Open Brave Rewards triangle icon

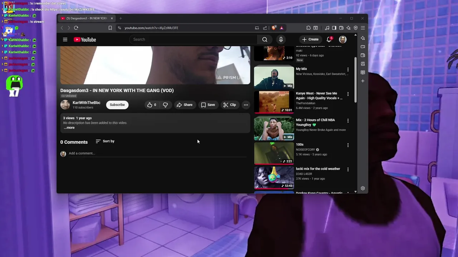(x=282, y=28)
